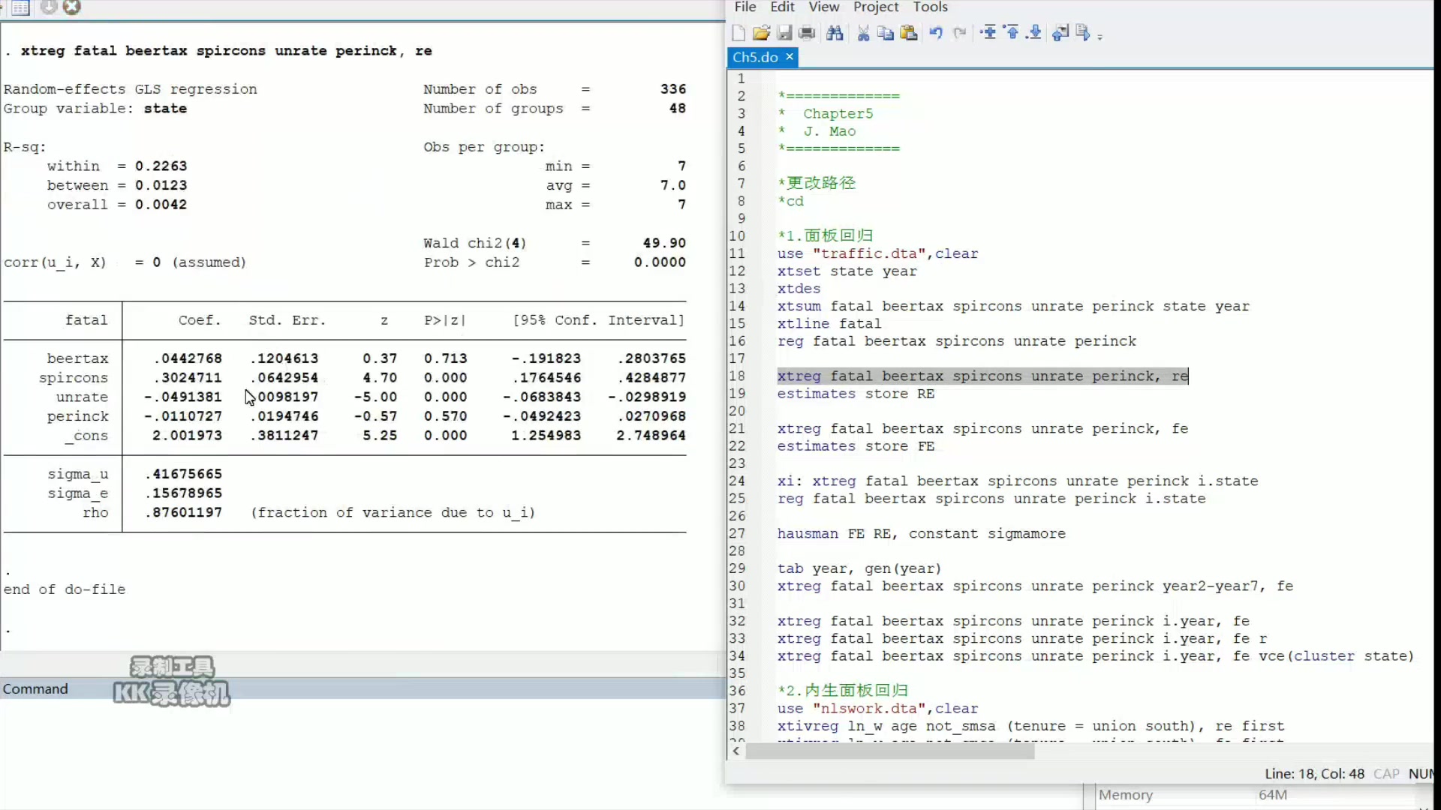Click the _cons coefficient 2.001973

point(187,436)
